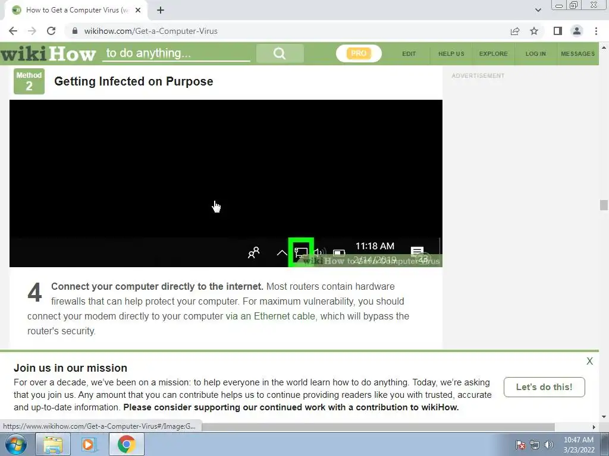This screenshot has width=609, height=456.
Task: Click the Chrome taskbar icon
Action: [x=126, y=444]
